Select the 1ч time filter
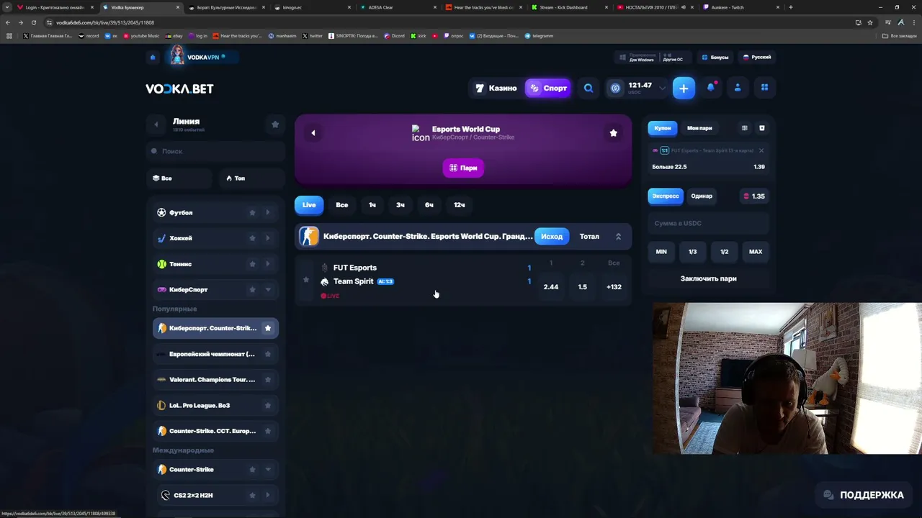The width and height of the screenshot is (922, 518). (372, 205)
